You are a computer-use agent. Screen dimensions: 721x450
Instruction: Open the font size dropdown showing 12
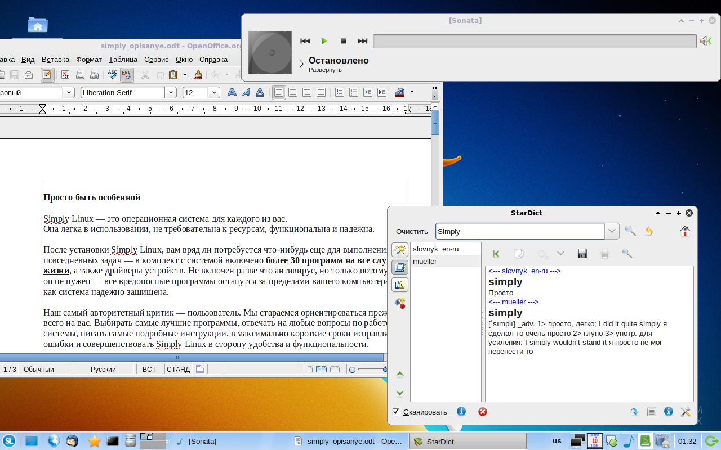coord(214,92)
